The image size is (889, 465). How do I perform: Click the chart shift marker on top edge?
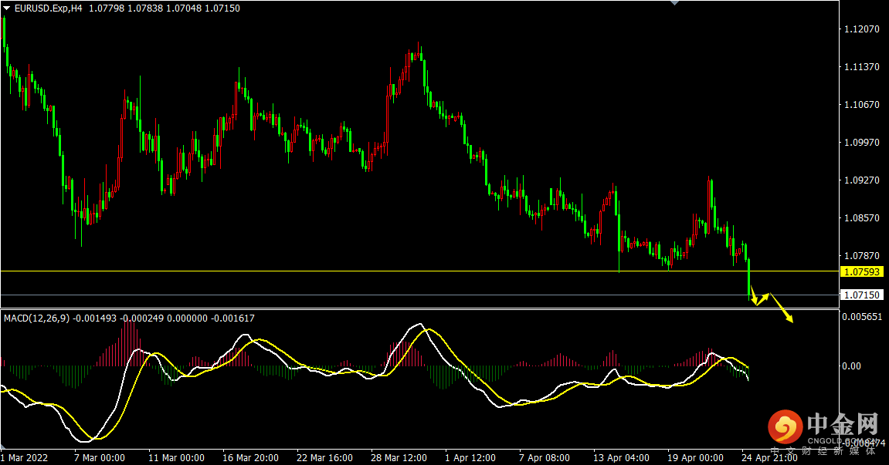pyautogui.click(x=674, y=3)
